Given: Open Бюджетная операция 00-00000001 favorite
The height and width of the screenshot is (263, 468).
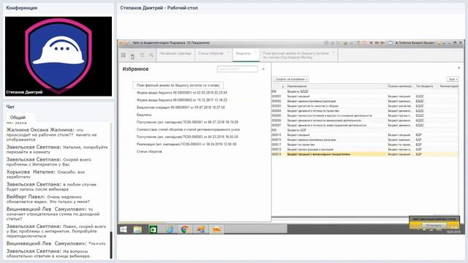Looking at the screenshot, I should pos(181,107).
